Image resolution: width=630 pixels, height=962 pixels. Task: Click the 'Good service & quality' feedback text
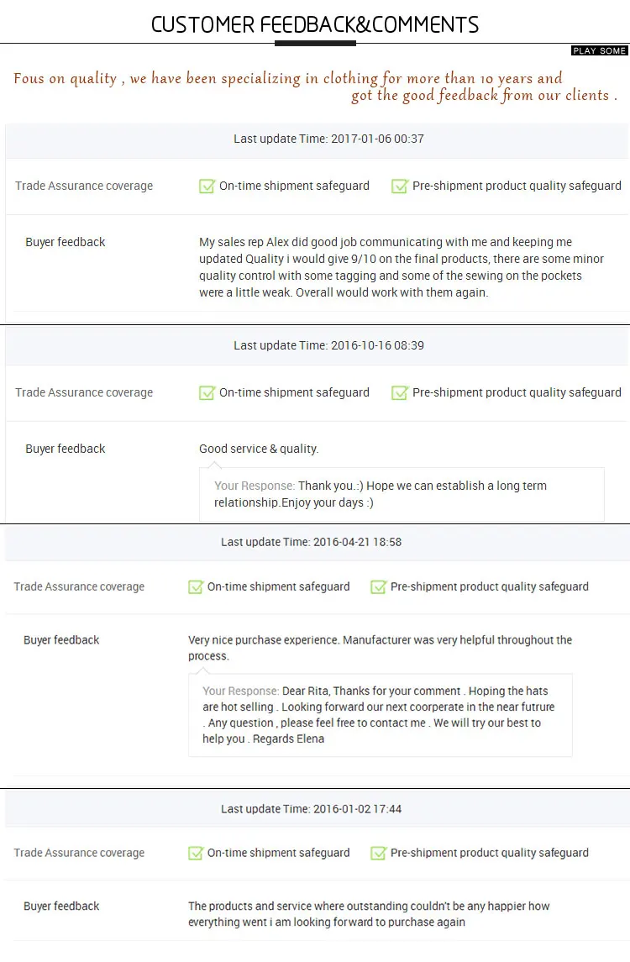coord(259,449)
